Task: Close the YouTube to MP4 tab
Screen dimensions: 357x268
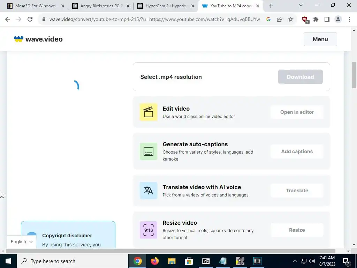Action: 258,6
